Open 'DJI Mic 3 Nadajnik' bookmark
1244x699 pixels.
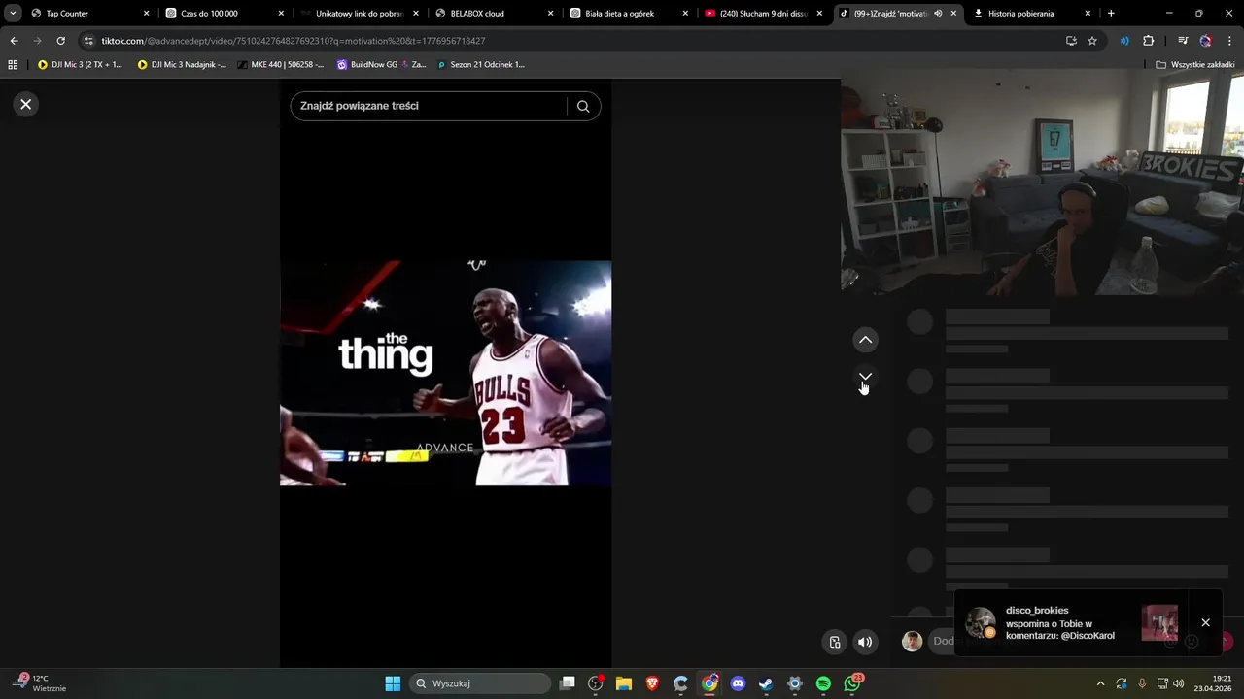182,65
